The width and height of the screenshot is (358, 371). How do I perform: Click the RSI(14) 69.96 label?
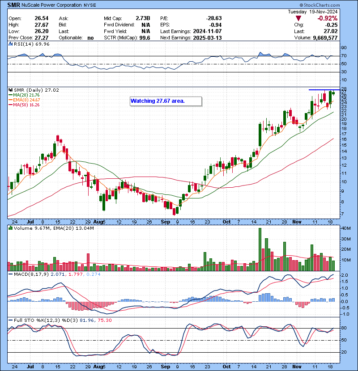click(x=32, y=44)
